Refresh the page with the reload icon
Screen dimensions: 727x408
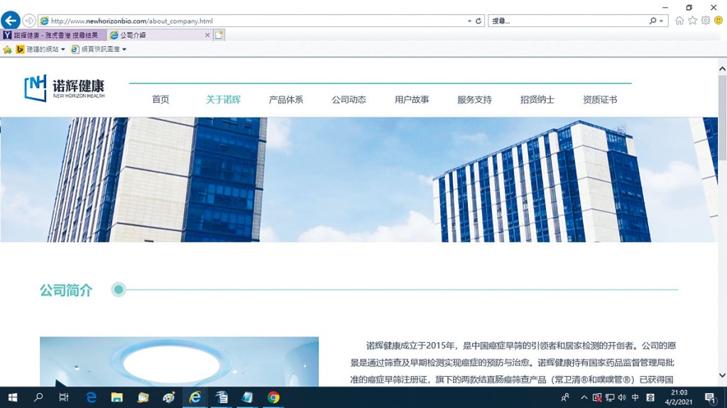(479, 20)
